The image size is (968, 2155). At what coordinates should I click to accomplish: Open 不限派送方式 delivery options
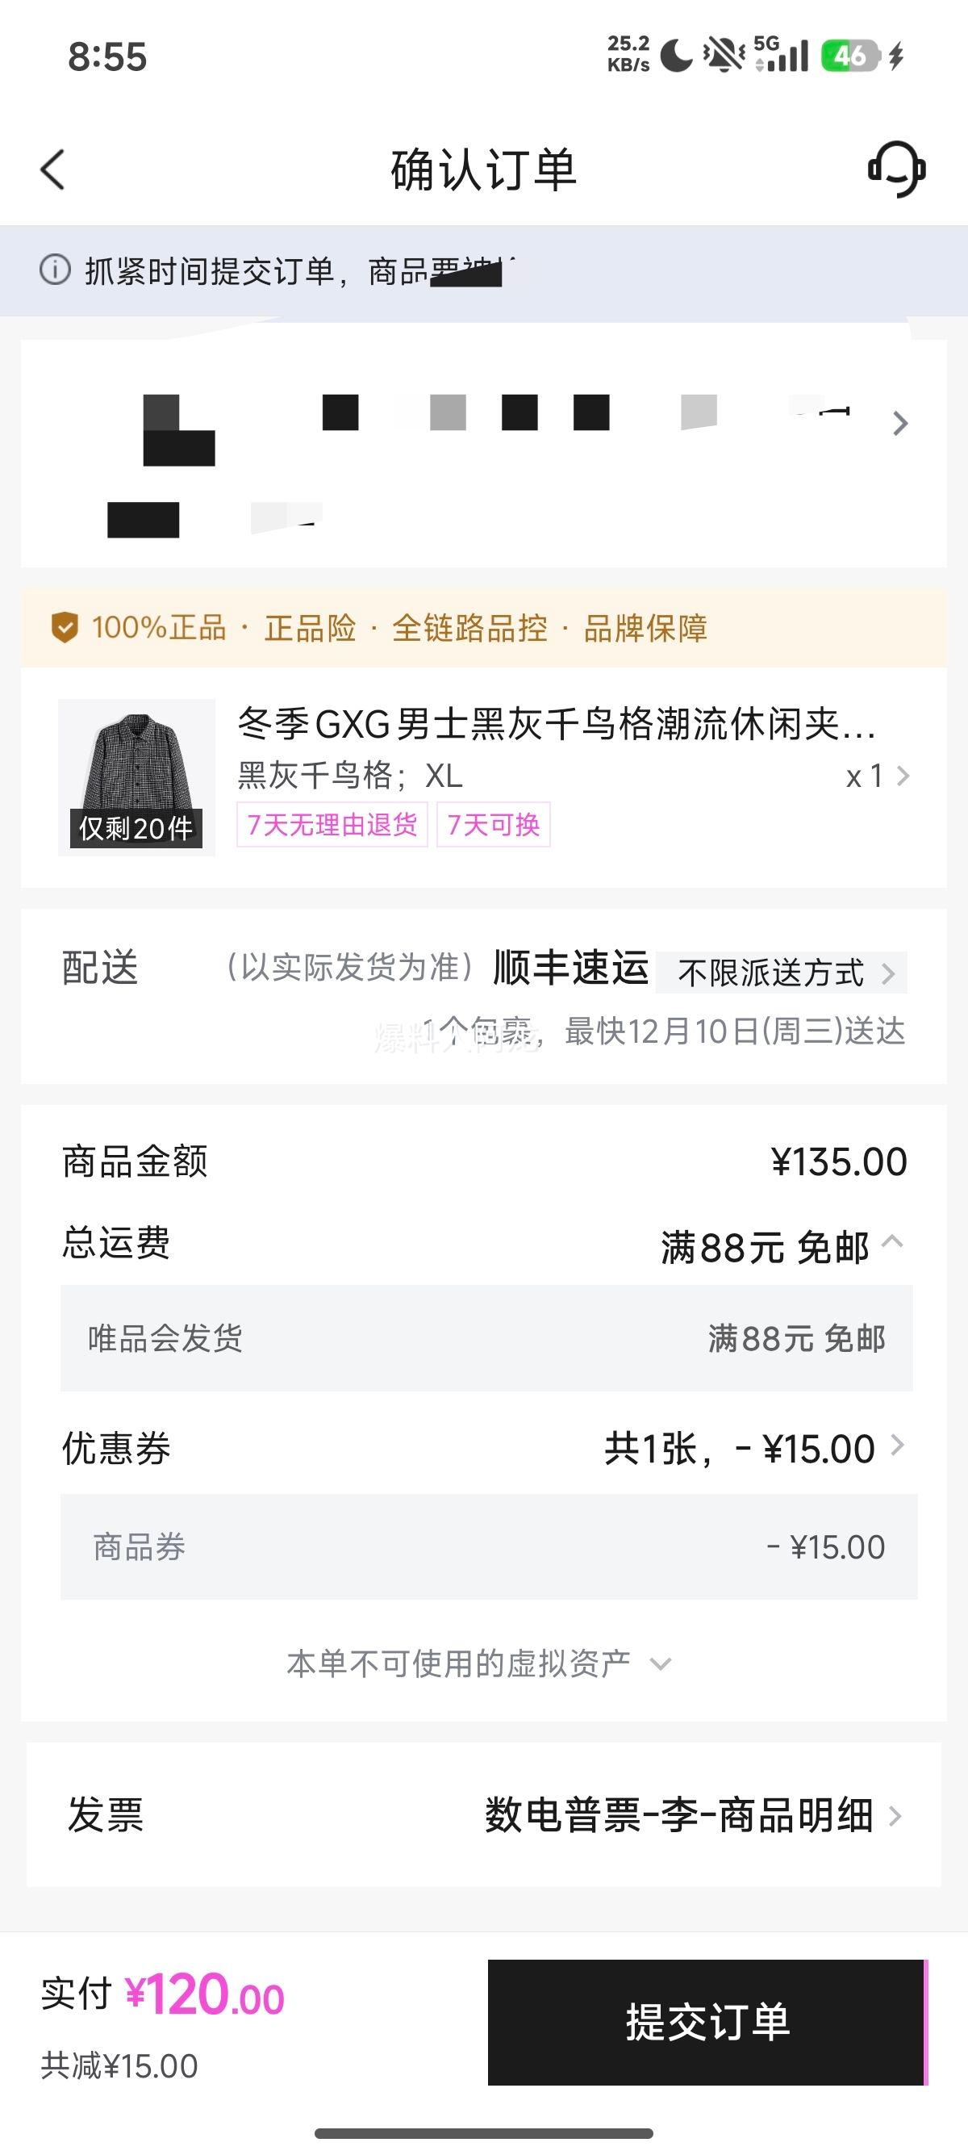coord(782,972)
